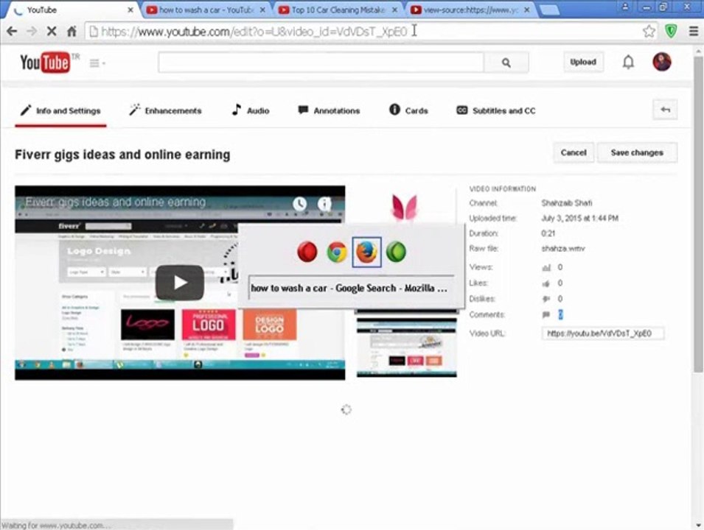Click the browser back arrow
This screenshot has width=704, height=530.
(12, 31)
